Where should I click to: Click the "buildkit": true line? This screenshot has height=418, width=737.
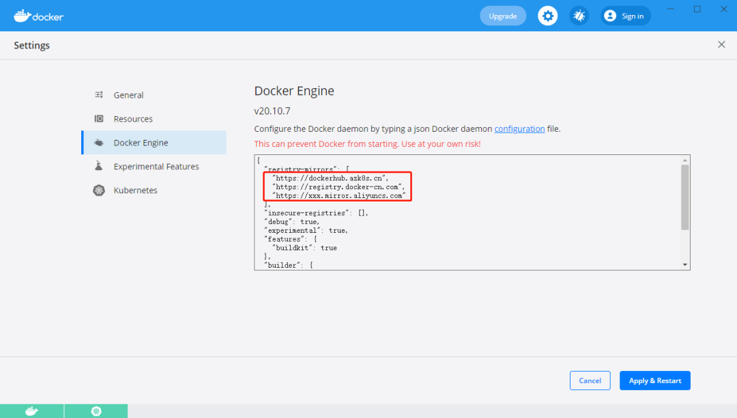point(304,248)
